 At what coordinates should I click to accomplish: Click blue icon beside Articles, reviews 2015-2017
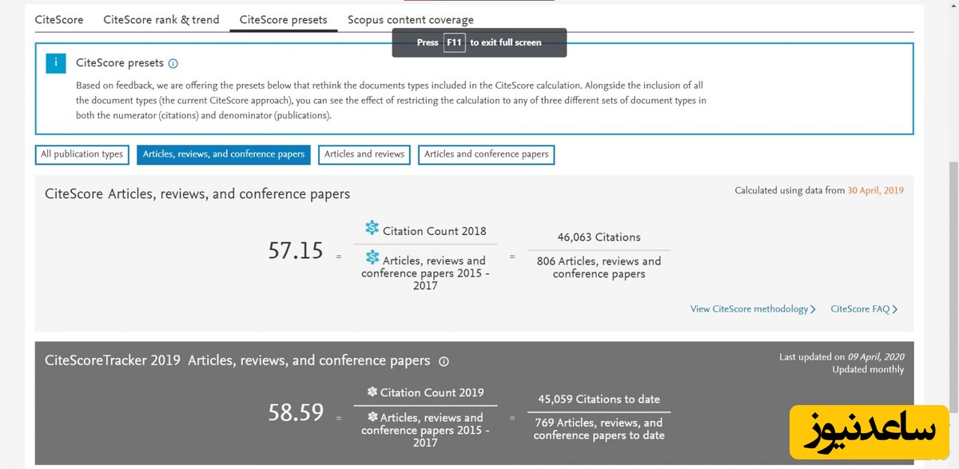click(x=372, y=257)
